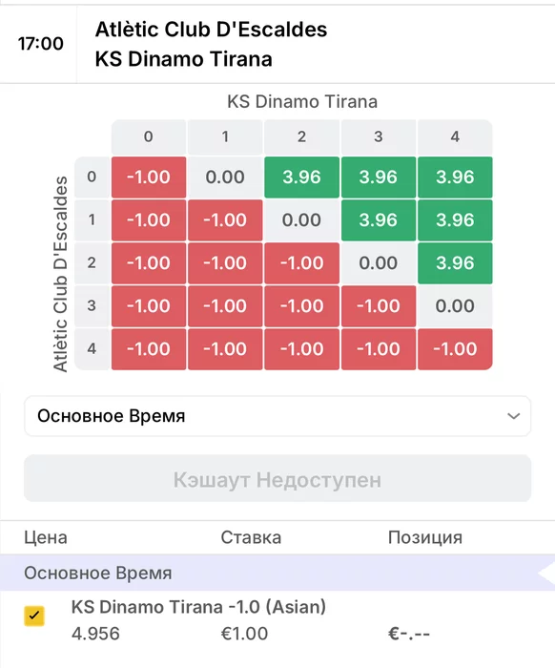Screen dimensions: 555x668
Task: Open the Основное Время dropdown
Action: (x=277, y=416)
